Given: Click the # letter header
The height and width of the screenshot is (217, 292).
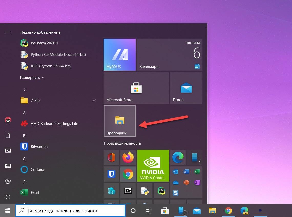Looking at the screenshot, I should click(24, 90).
